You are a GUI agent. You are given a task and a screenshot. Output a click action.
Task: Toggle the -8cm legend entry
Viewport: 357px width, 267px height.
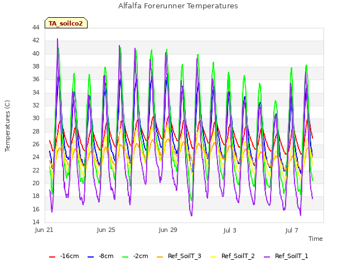[x=100, y=256]
